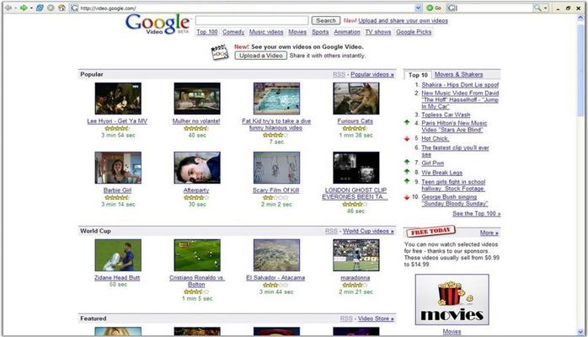Click the browser back arrow button

tap(8, 8)
